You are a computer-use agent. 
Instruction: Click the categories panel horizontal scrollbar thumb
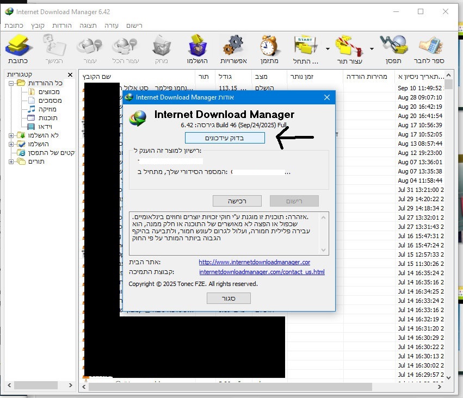[x=36, y=385]
